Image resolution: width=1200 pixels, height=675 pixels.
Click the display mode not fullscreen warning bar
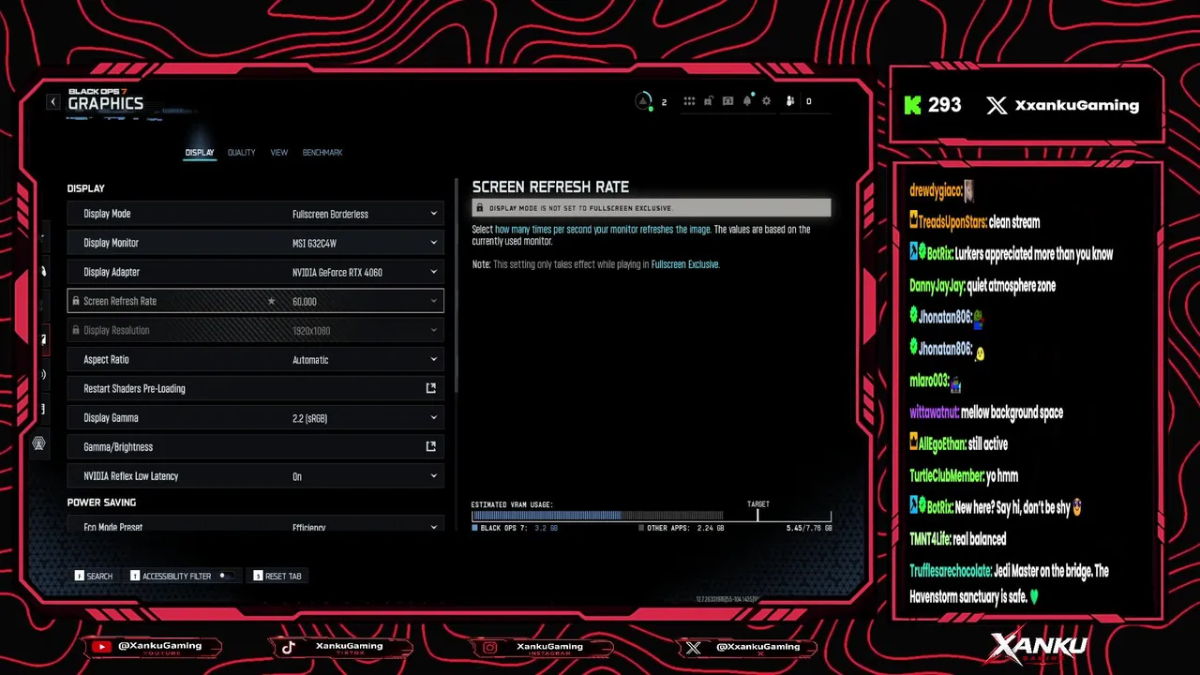[652, 208]
